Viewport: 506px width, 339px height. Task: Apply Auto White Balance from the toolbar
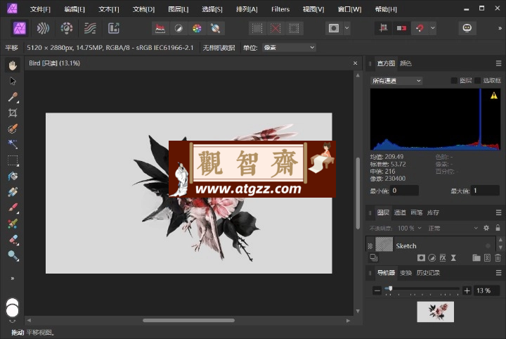tap(215, 28)
